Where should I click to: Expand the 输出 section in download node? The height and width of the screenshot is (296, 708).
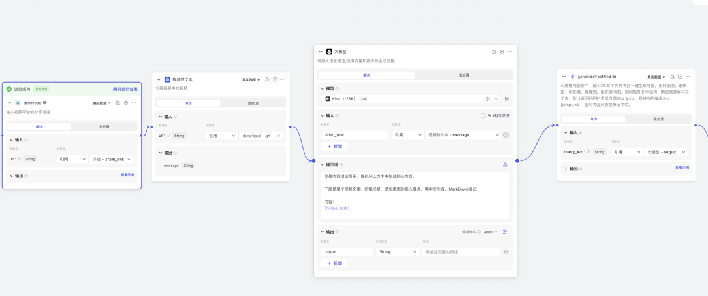pyautogui.click(x=12, y=176)
